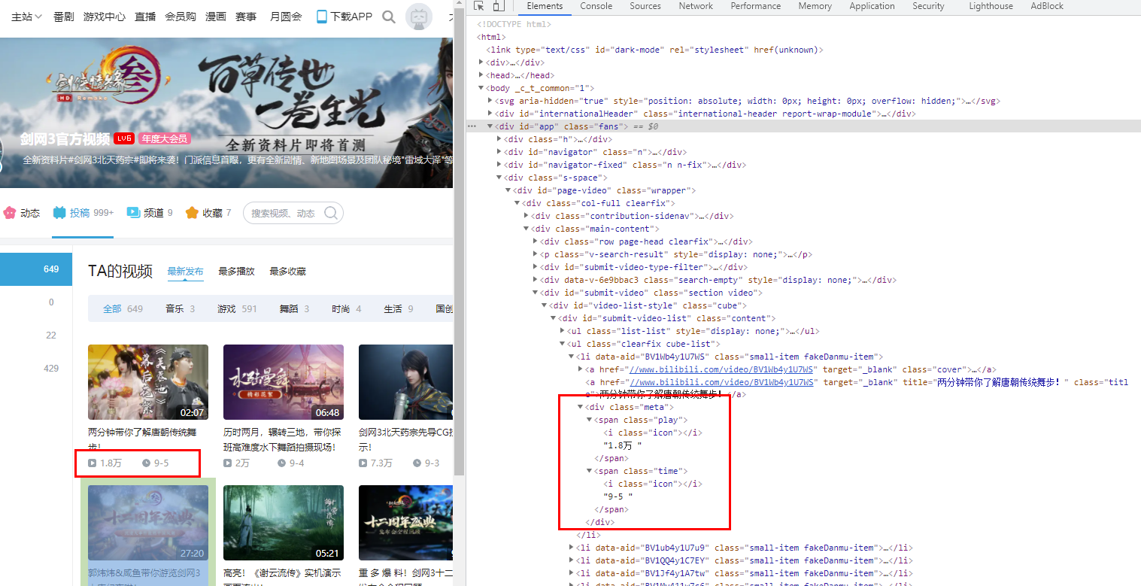Open the video thumbnail with duration 06:48

284,382
